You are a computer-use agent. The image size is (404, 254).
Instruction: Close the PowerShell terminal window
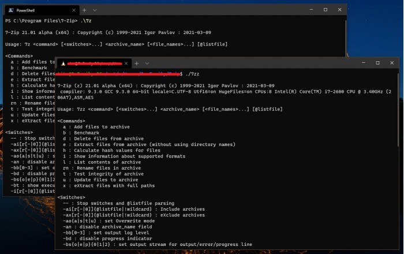pyautogui.click(x=339, y=10)
